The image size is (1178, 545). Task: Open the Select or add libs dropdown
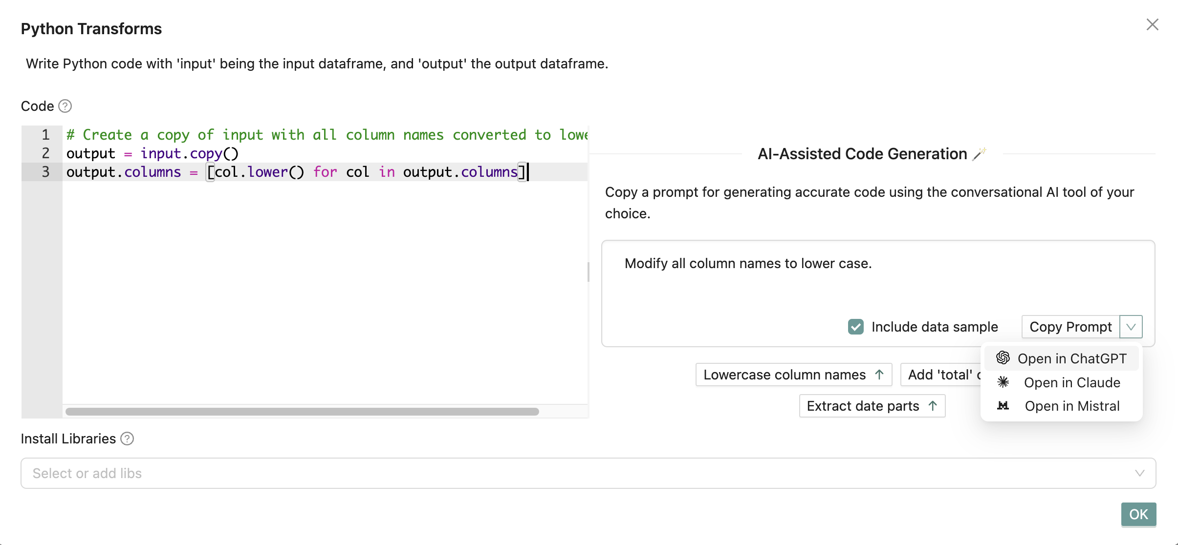point(589,473)
